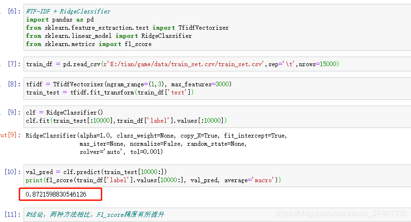Click the max_iter=None output line
The height and width of the screenshot is (222, 411).
pos(163,144)
